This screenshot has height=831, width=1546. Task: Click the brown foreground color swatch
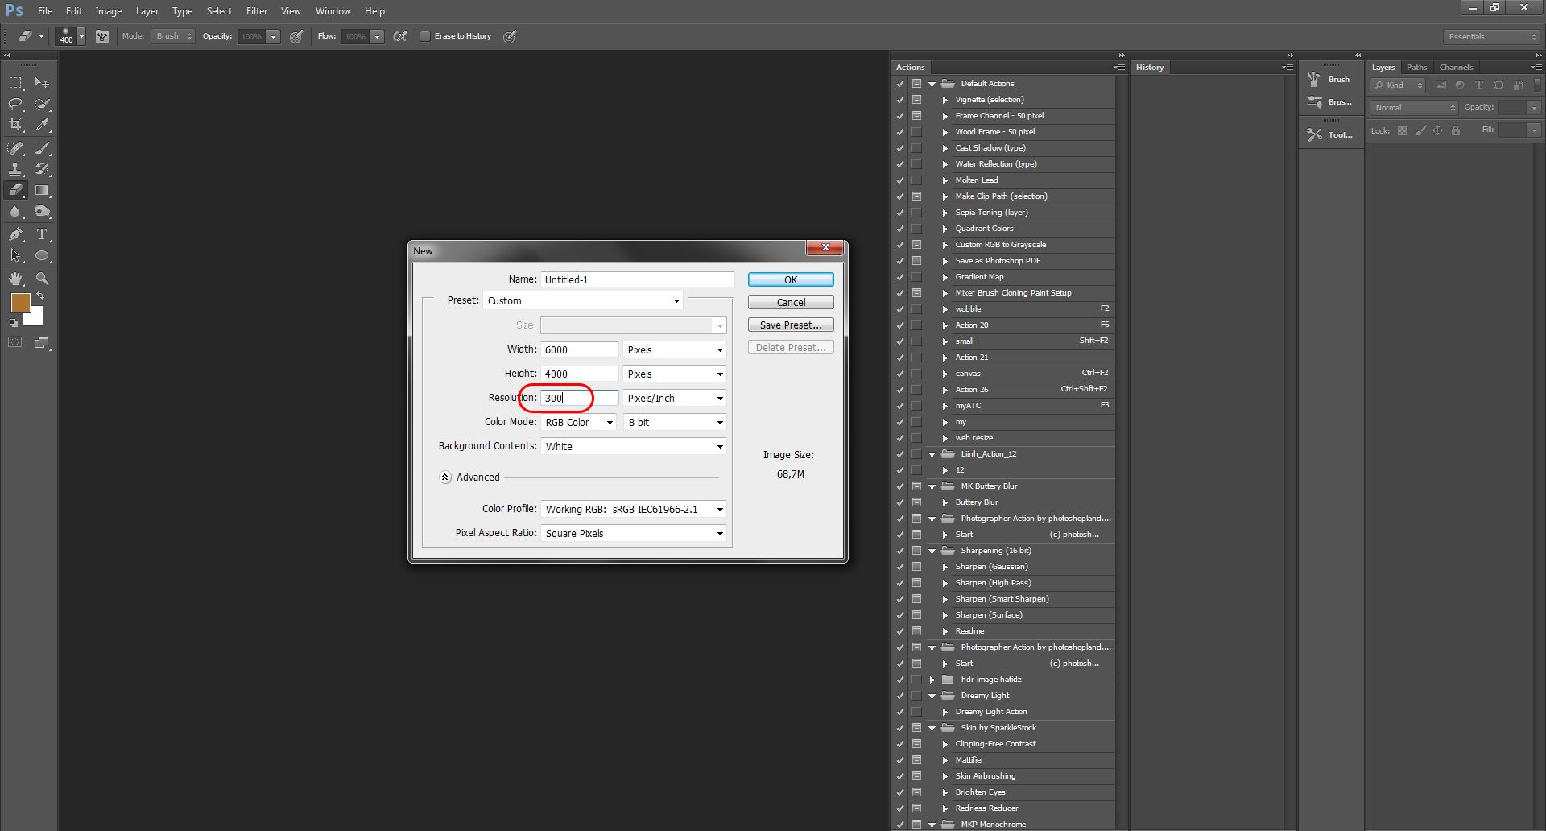[20, 303]
